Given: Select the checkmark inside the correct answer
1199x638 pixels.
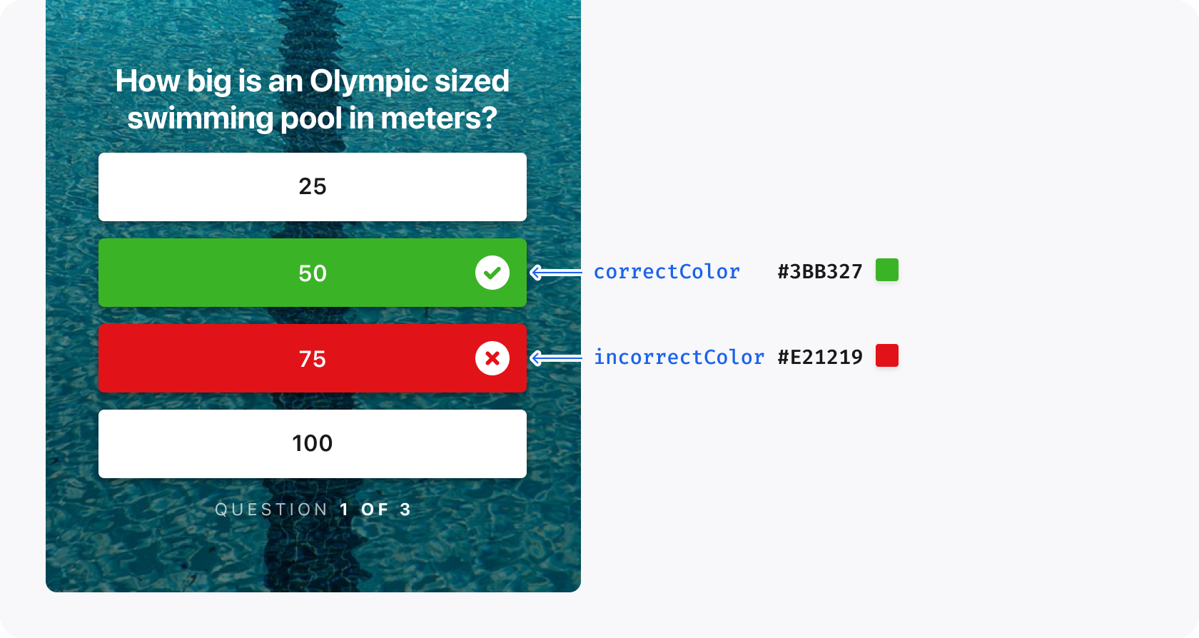Looking at the screenshot, I should 492,272.
